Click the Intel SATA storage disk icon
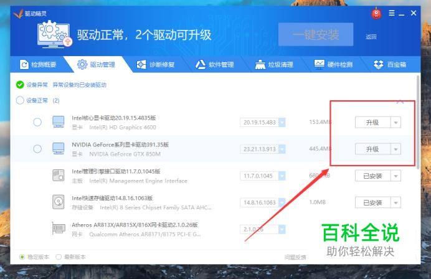Screen dimensions: 431x279 (x=59, y=202)
